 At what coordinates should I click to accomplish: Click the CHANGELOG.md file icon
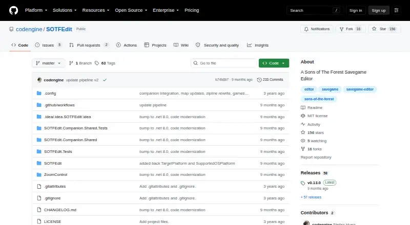click(39, 210)
